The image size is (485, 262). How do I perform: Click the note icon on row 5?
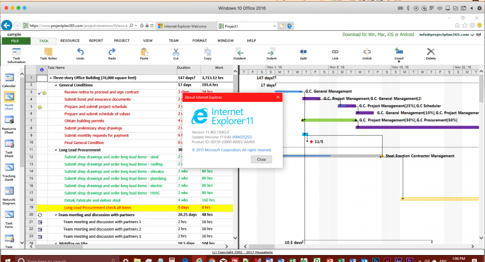[x=40, y=107]
